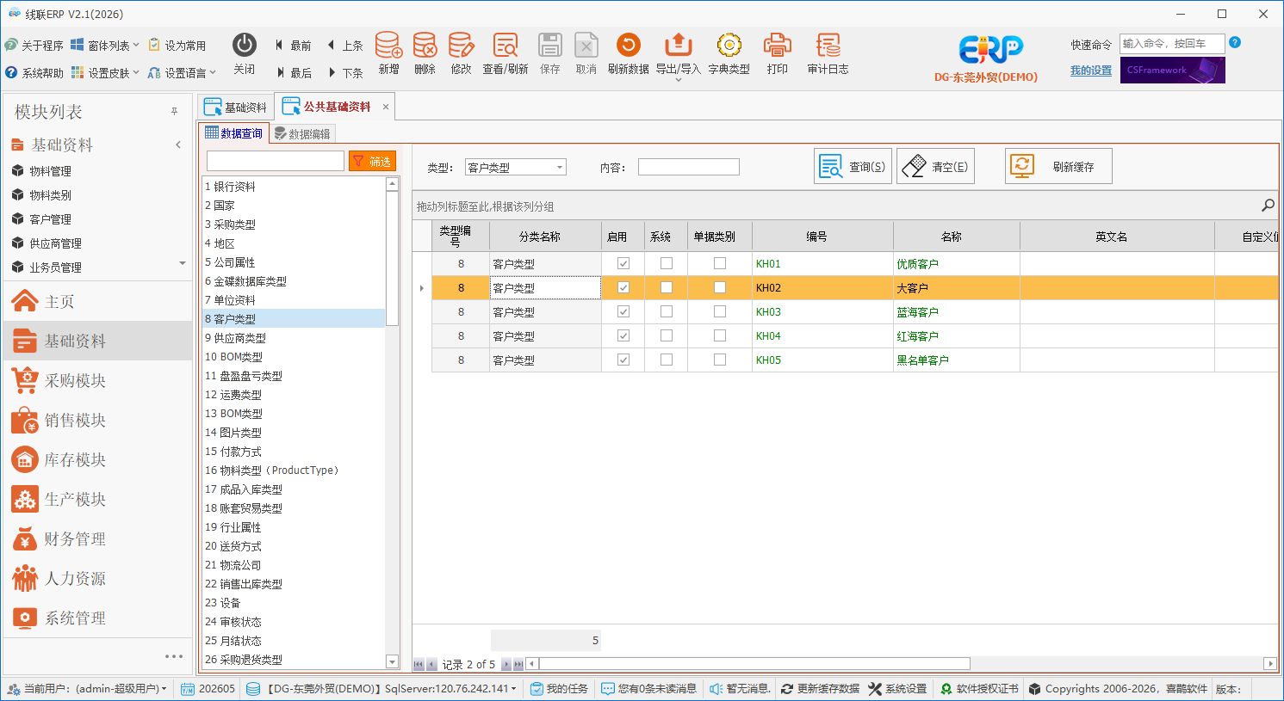Open the 我的设置 link
The image size is (1284, 701).
click(1091, 71)
